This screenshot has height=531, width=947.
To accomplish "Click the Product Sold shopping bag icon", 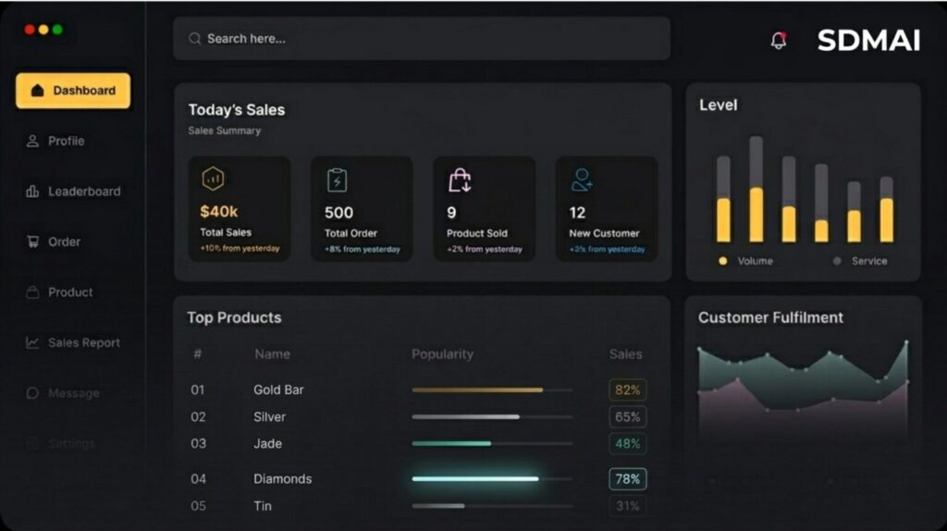I will [460, 180].
